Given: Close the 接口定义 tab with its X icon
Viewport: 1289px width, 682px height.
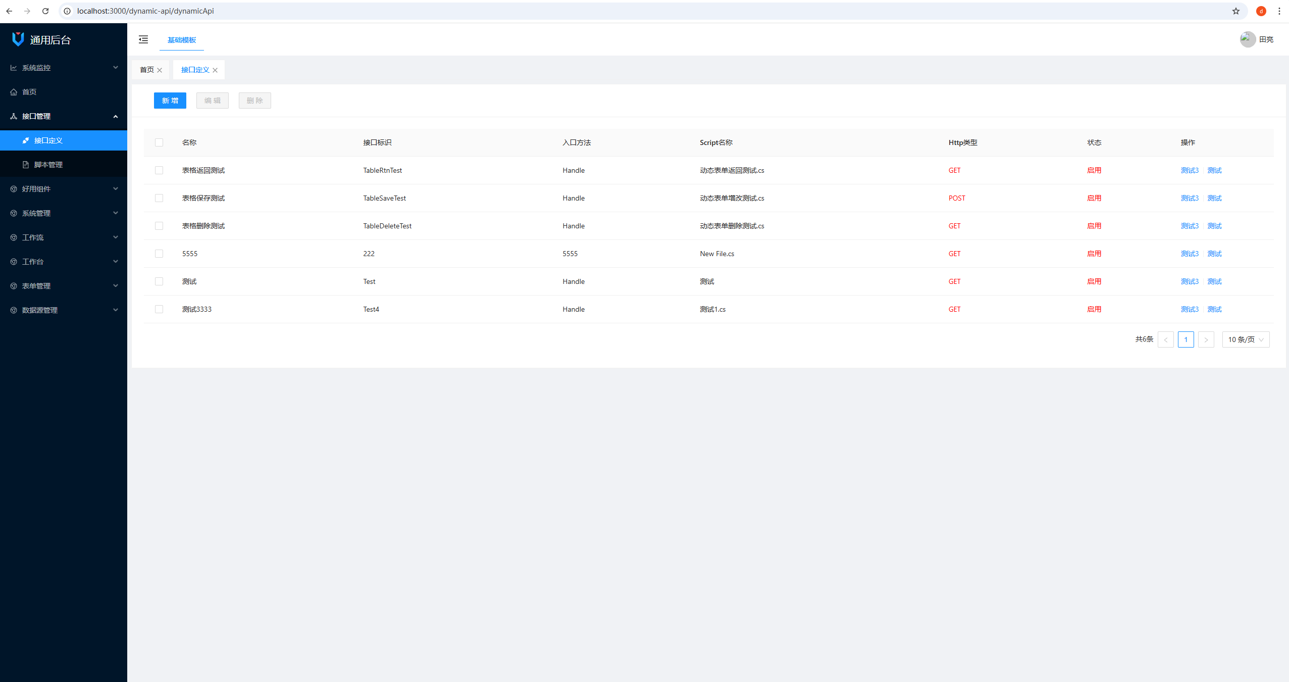Looking at the screenshot, I should [x=215, y=70].
